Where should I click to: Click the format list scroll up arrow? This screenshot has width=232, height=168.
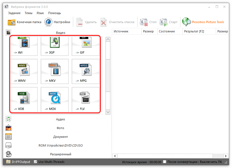point(108,39)
